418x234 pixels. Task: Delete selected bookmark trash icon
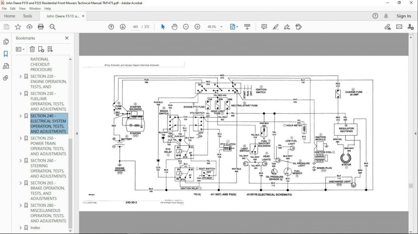32,49
